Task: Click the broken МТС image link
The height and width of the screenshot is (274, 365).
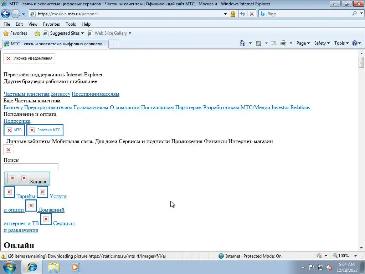Action: [14, 130]
